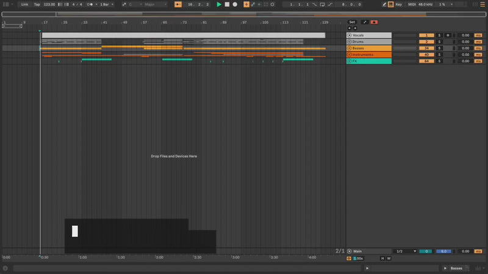Unfold the Vocals group track
This screenshot has height=274, width=488.
(x=350, y=35)
